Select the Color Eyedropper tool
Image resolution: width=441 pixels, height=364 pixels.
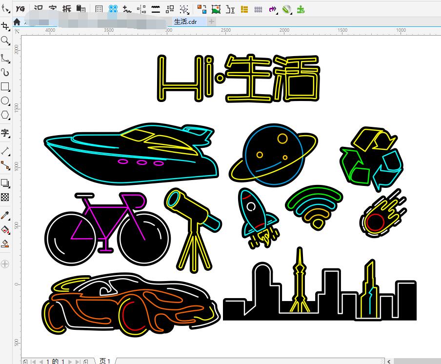click(5, 215)
